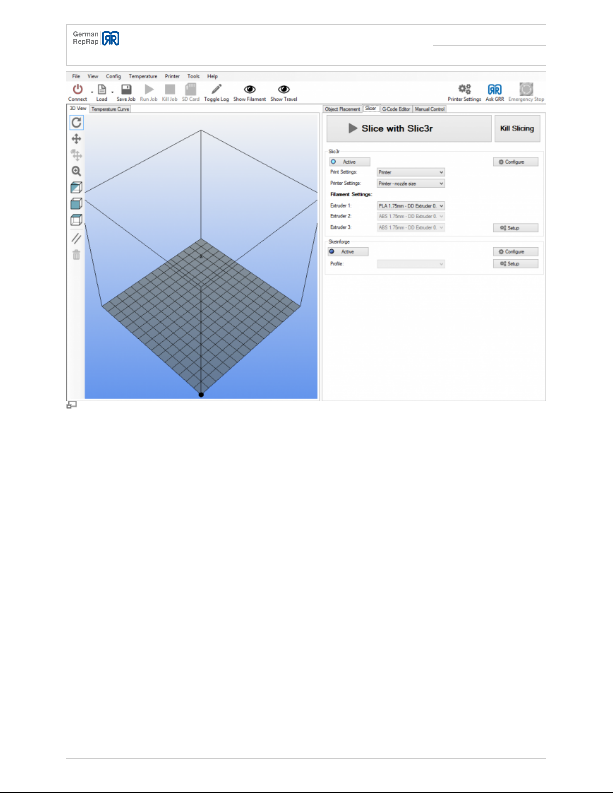Viewport: 613px width, 793px height.
Task: Select the Slicer tab
Action: pyautogui.click(x=371, y=108)
